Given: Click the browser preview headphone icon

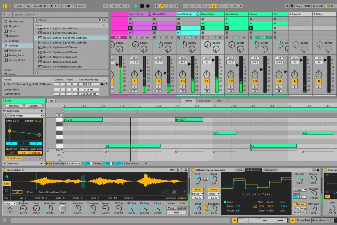Looking at the screenshot, I should tap(37, 72).
